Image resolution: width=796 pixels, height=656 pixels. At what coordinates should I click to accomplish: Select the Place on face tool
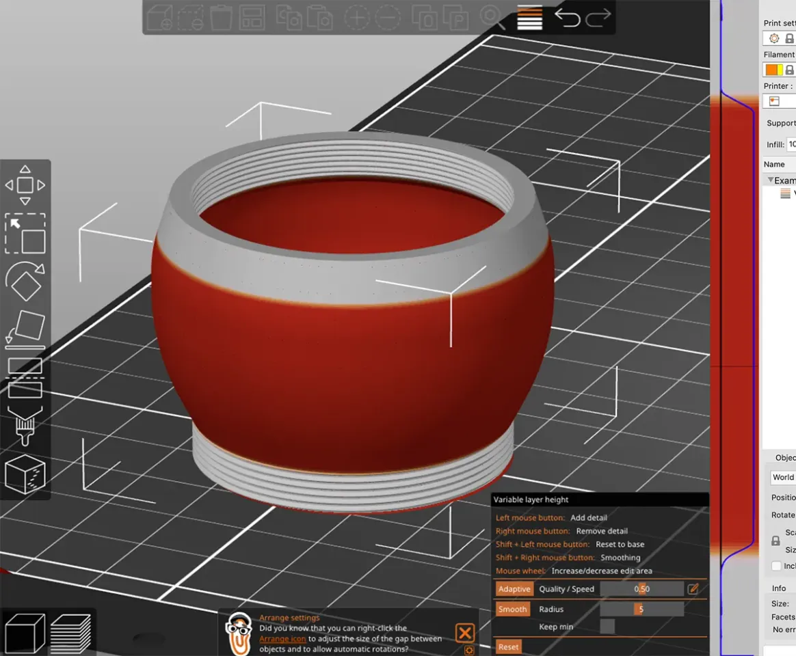point(25,329)
